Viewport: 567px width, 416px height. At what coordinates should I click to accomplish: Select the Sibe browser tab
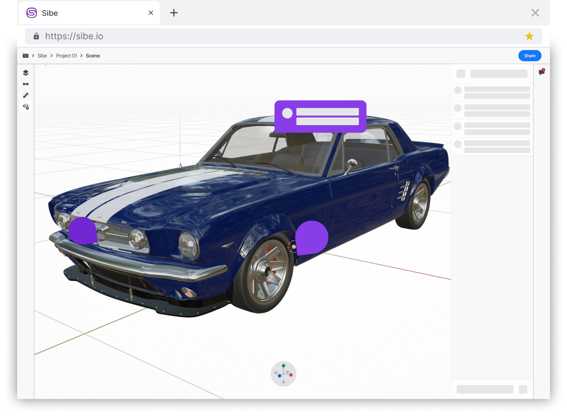(x=86, y=13)
